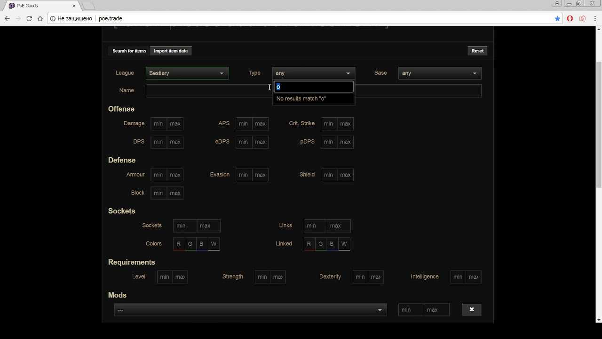Viewport: 602px width, 339px height.
Task: Bookmark this page with the star icon
Action: point(557,18)
